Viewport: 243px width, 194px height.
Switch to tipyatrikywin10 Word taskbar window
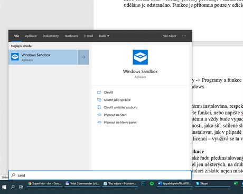point(175,183)
